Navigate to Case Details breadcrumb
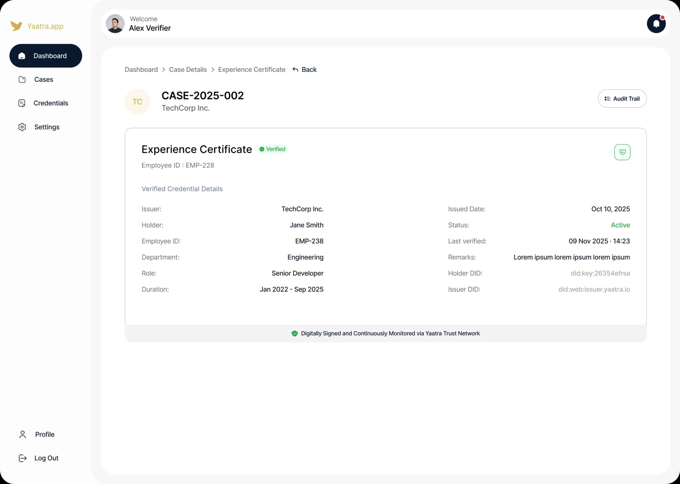Image resolution: width=680 pixels, height=484 pixels. tap(188, 69)
